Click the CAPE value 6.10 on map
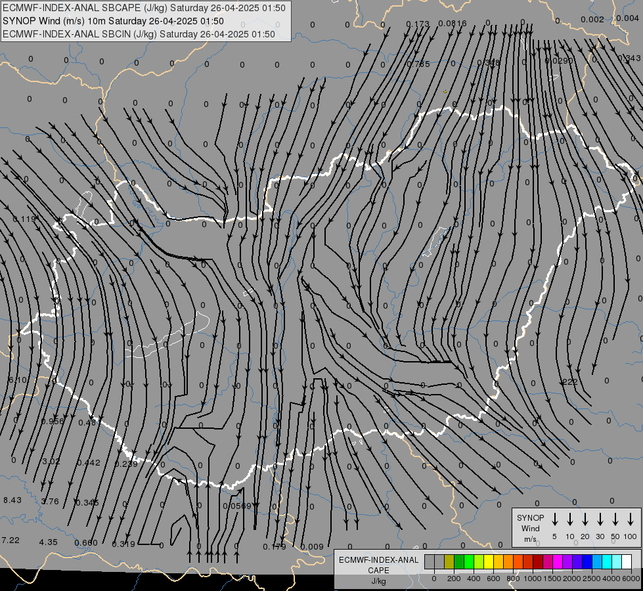The height and width of the screenshot is (591, 643). click(18, 380)
